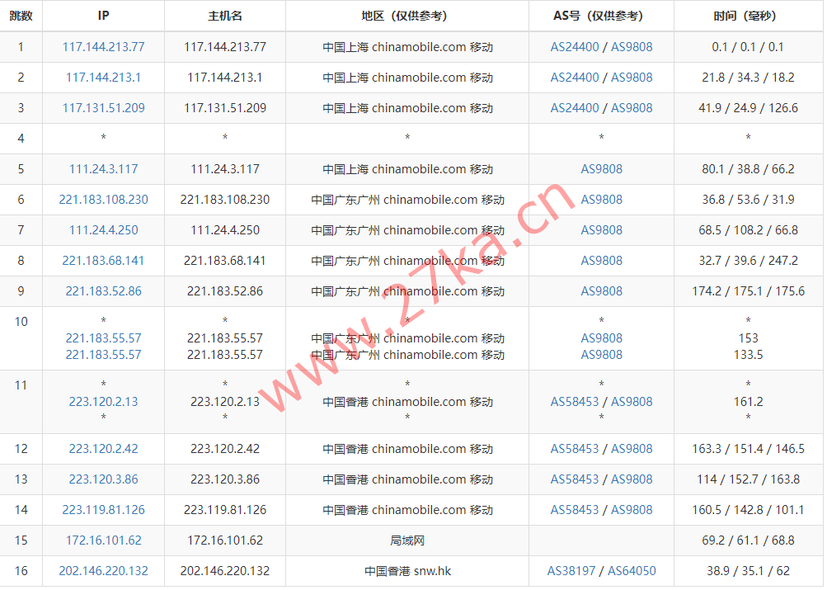Visit the IP link 202.146.220.132
The image size is (827, 590).
coord(103,571)
